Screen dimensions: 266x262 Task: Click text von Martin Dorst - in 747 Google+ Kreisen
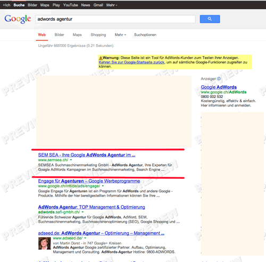pyautogui.click(x=87, y=243)
